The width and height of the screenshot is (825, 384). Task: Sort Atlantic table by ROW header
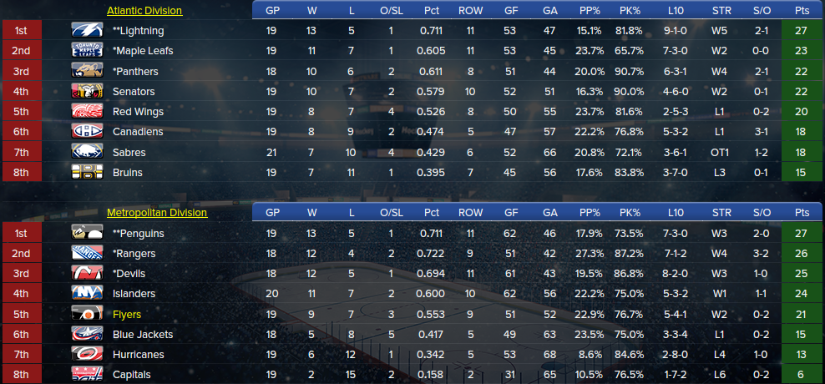coord(470,11)
